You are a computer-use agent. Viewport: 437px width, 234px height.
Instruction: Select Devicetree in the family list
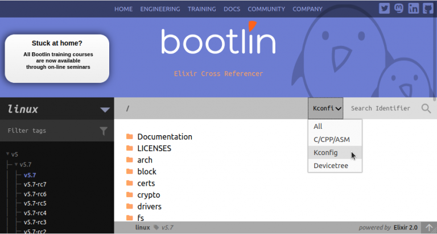click(x=335, y=165)
